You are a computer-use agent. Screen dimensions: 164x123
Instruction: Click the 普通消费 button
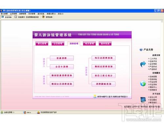point(62,58)
